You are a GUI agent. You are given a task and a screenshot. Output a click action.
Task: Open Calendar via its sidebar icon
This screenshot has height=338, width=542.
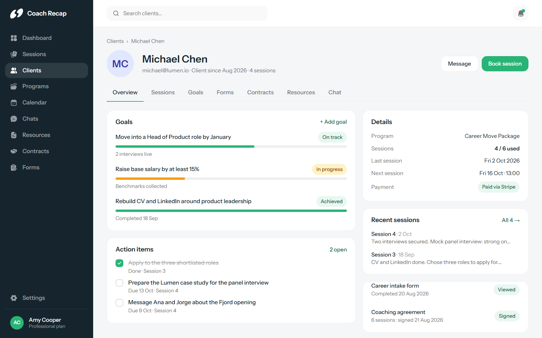[14, 103]
